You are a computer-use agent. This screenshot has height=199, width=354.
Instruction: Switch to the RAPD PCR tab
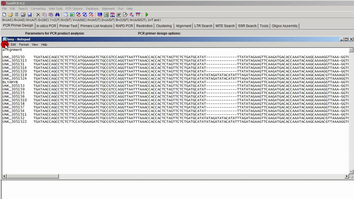pos(124,26)
